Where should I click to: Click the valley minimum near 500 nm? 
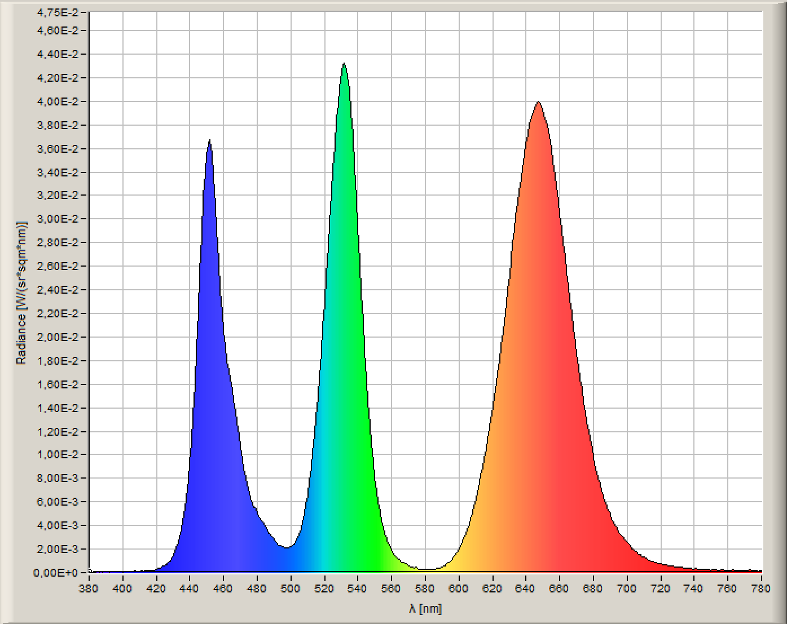pos(287,547)
